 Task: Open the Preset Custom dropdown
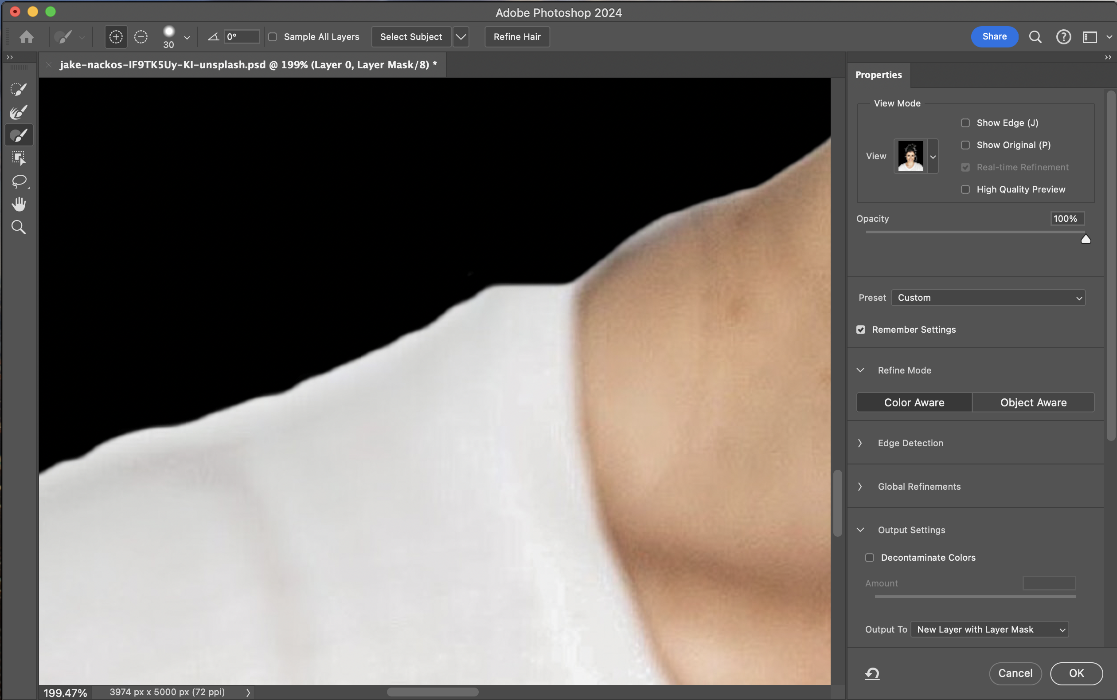pos(988,298)
